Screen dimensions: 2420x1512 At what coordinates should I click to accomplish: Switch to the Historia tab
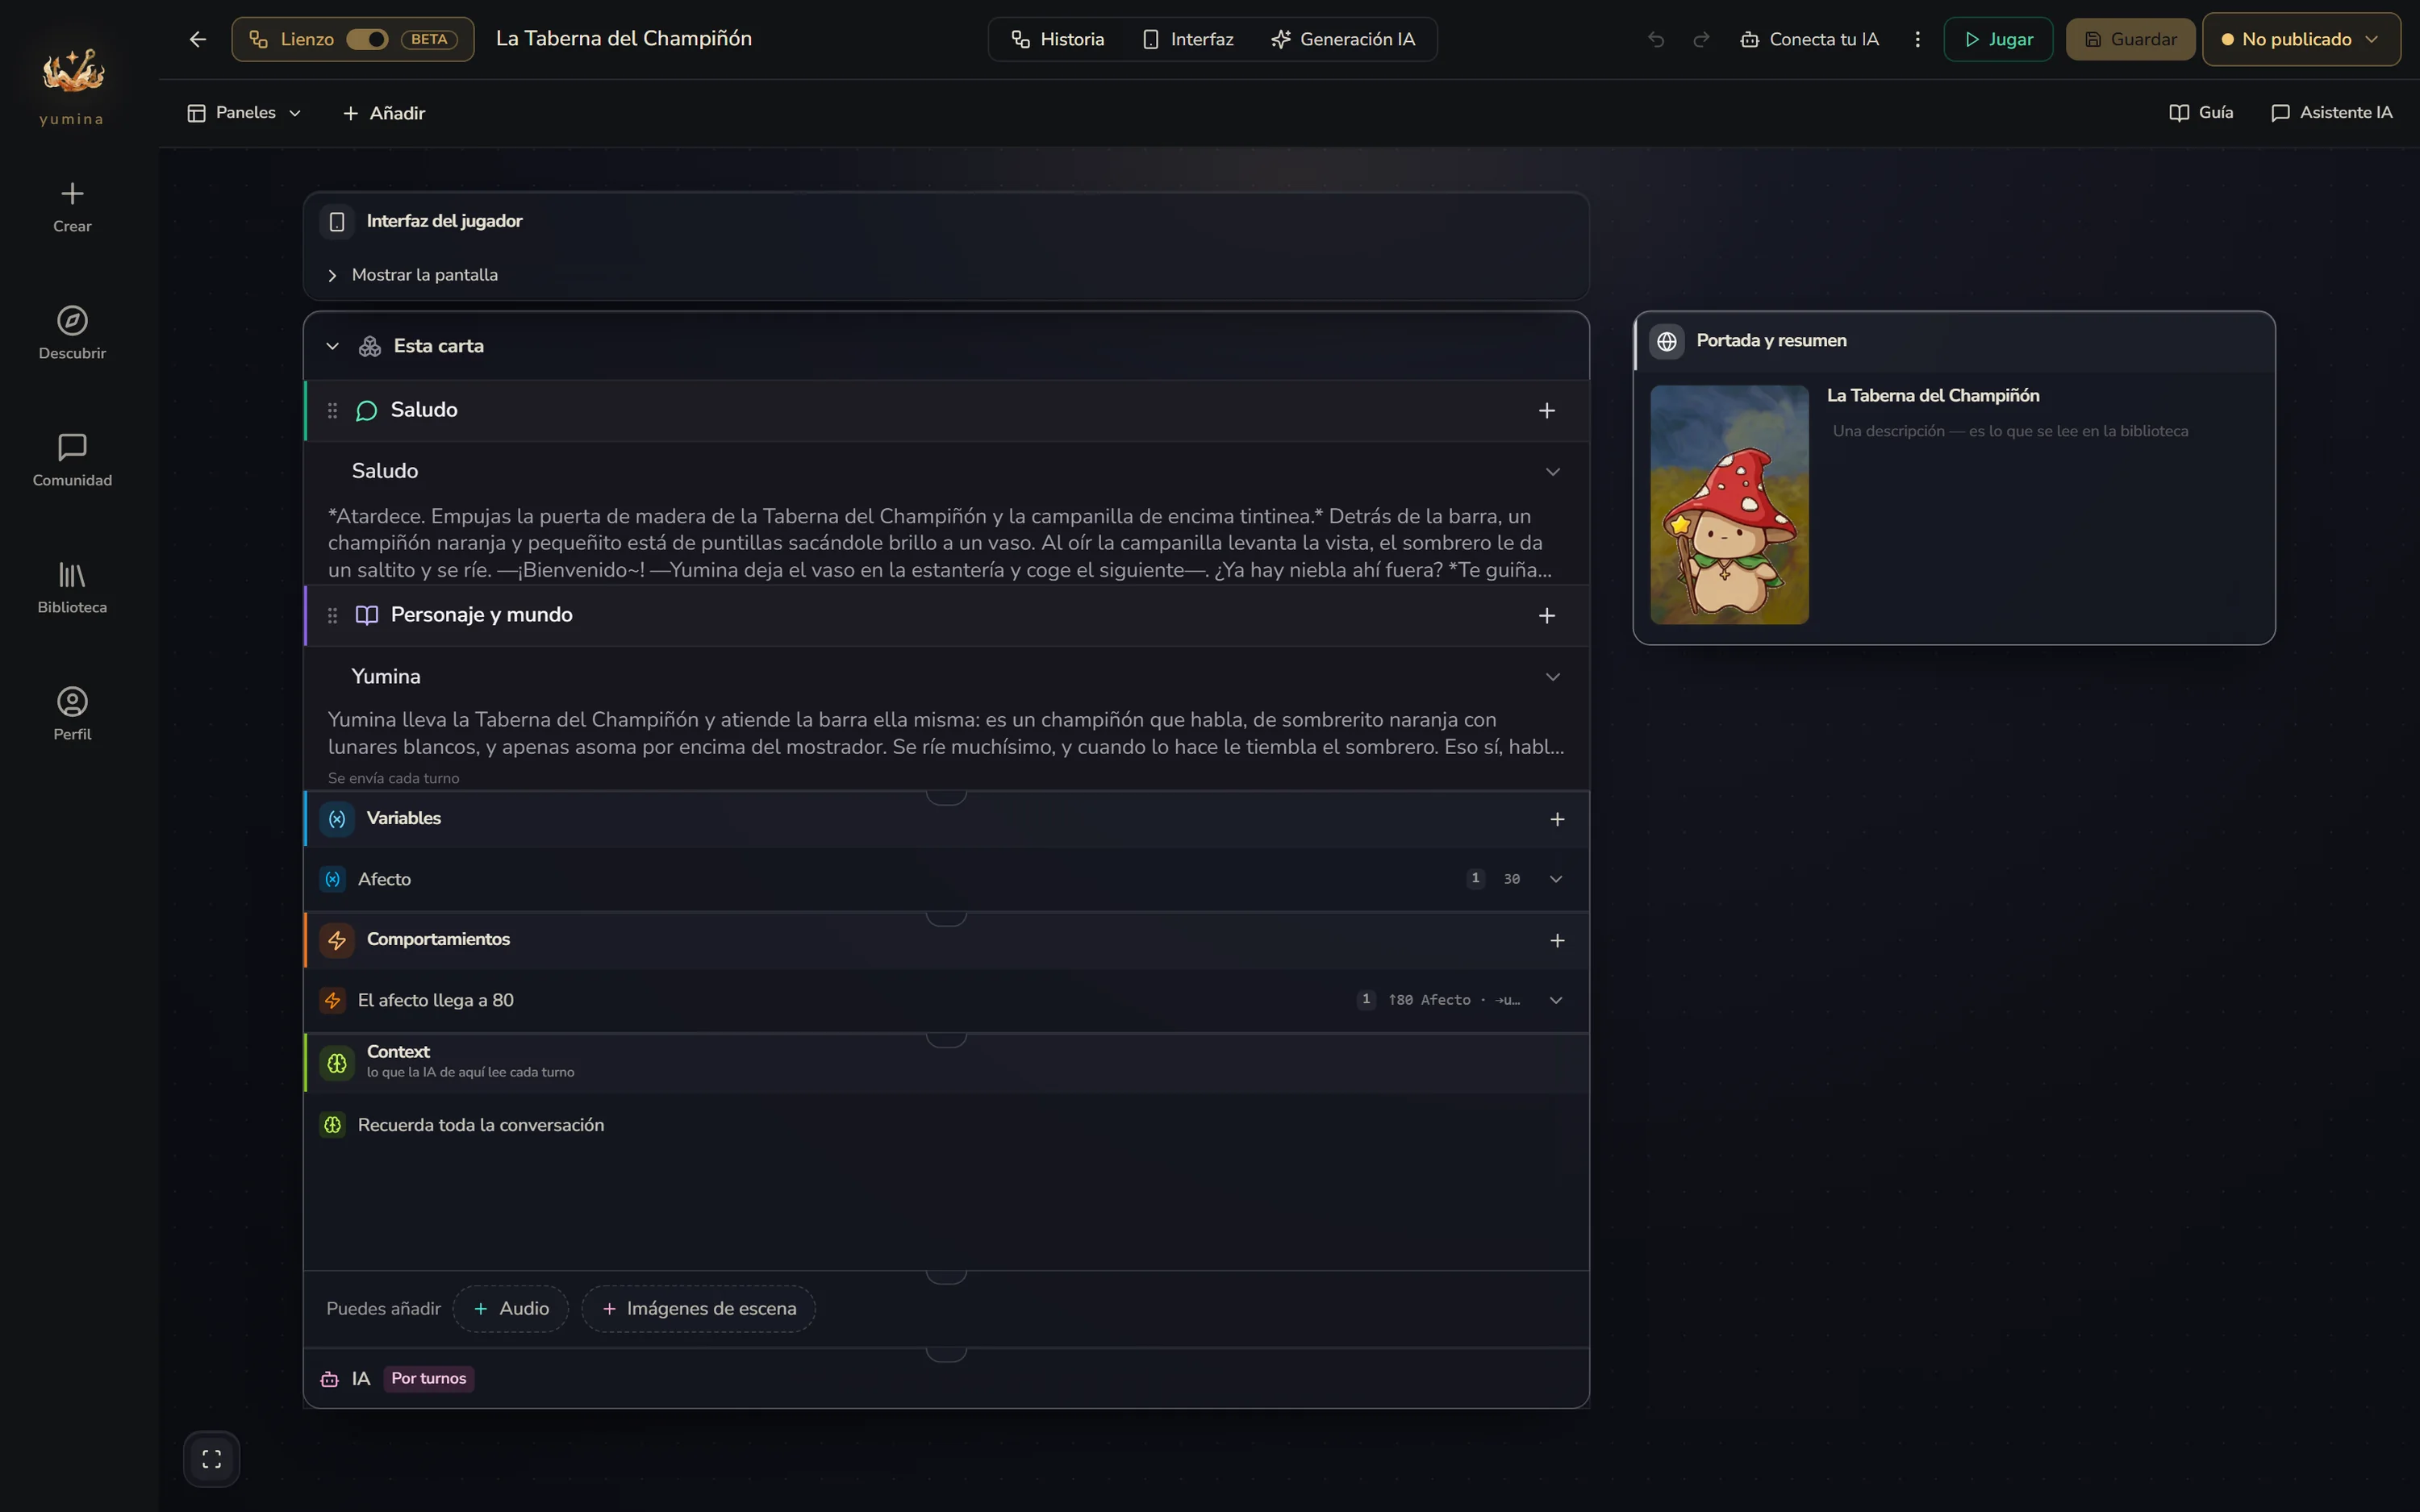pos(1058,39)
